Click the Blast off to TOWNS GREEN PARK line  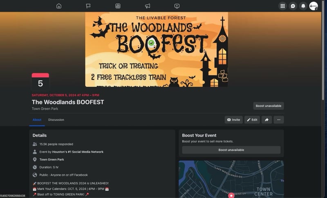(60, 194)
